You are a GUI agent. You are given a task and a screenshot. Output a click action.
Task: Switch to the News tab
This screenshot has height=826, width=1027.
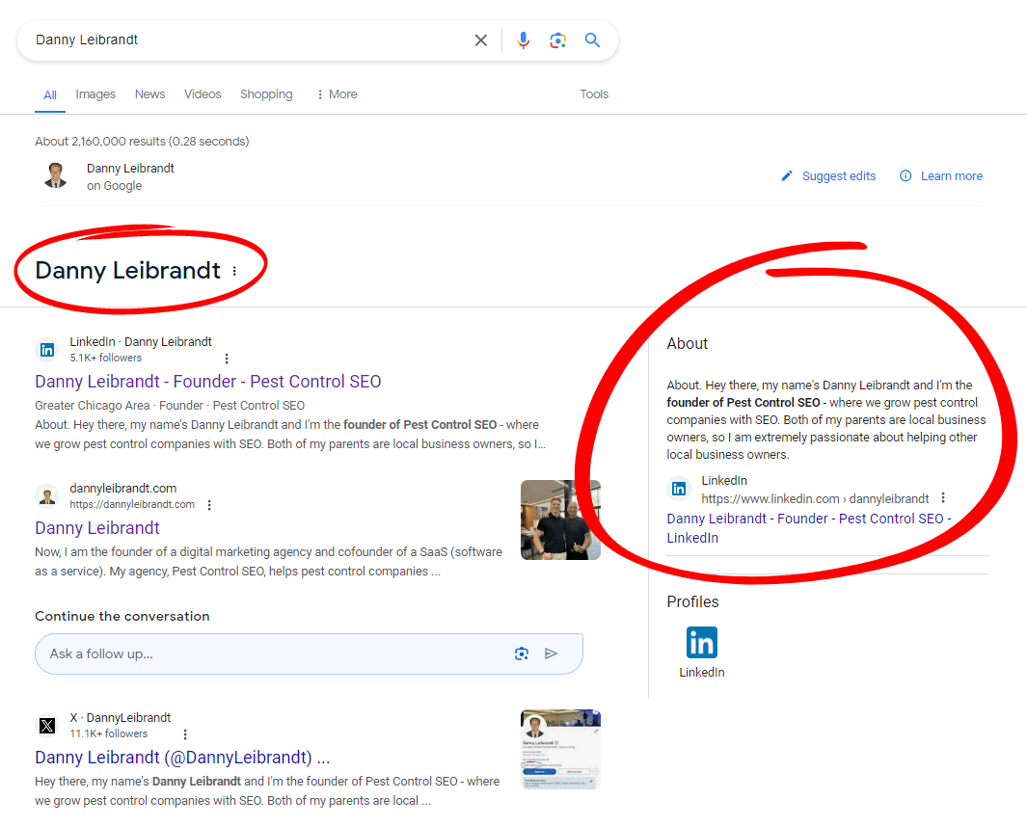click(150, 94)
